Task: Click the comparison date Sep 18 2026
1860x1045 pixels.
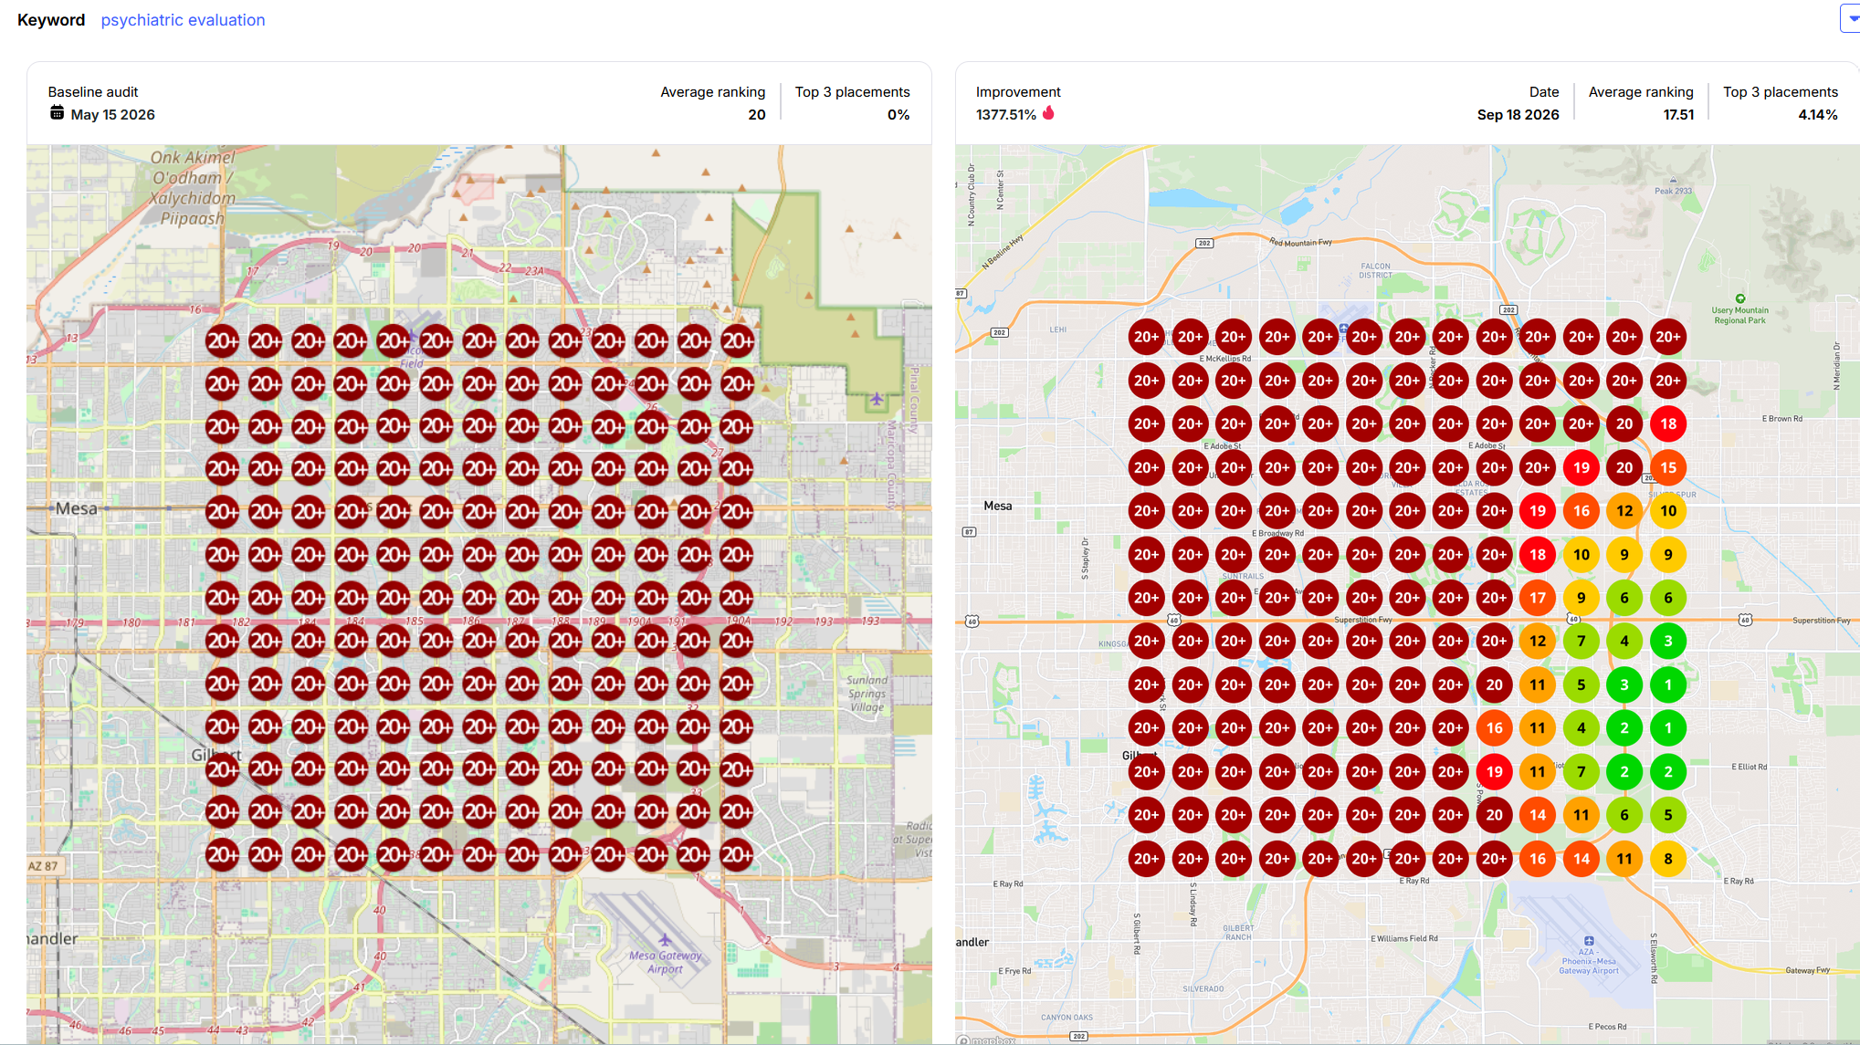Action: point(1518,115)
